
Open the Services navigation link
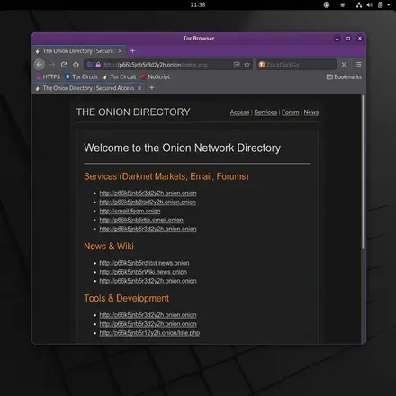pos(265,112)
